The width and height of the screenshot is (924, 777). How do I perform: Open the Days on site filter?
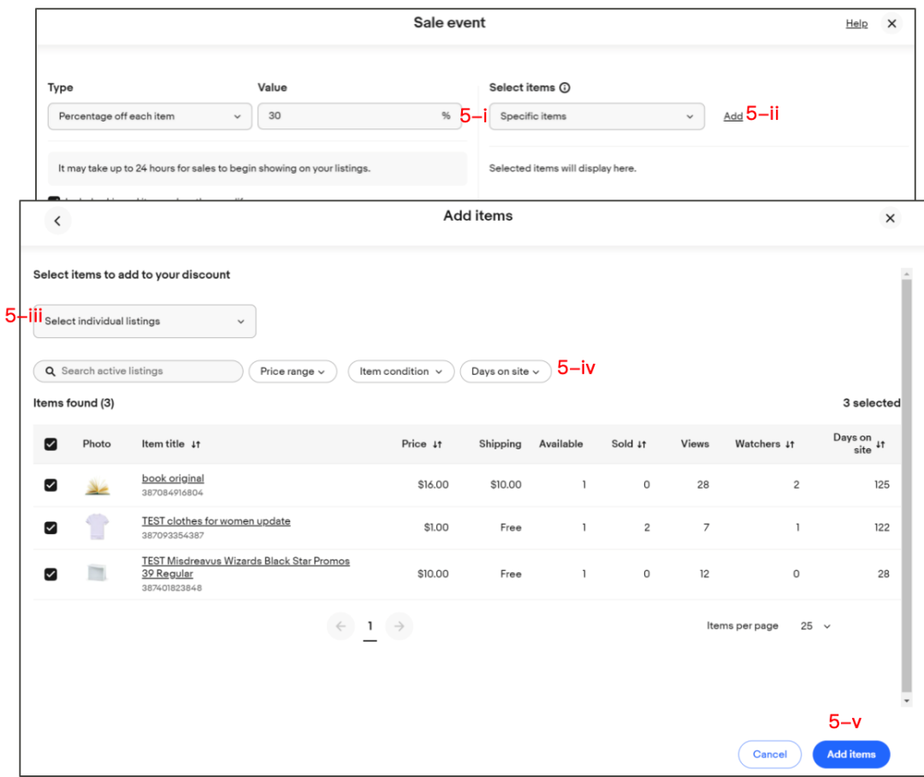(x=506, y=371)
